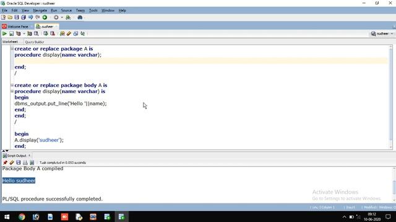Click the SQL Tuning Advisor icon
This screenshot has height=222, width=396.
(x=37, y=33)
